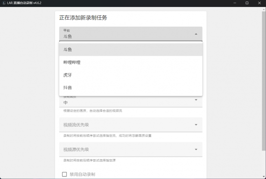Expand the 视频源优先级 dropdown
266x179 pixels.
click(131, 150)
